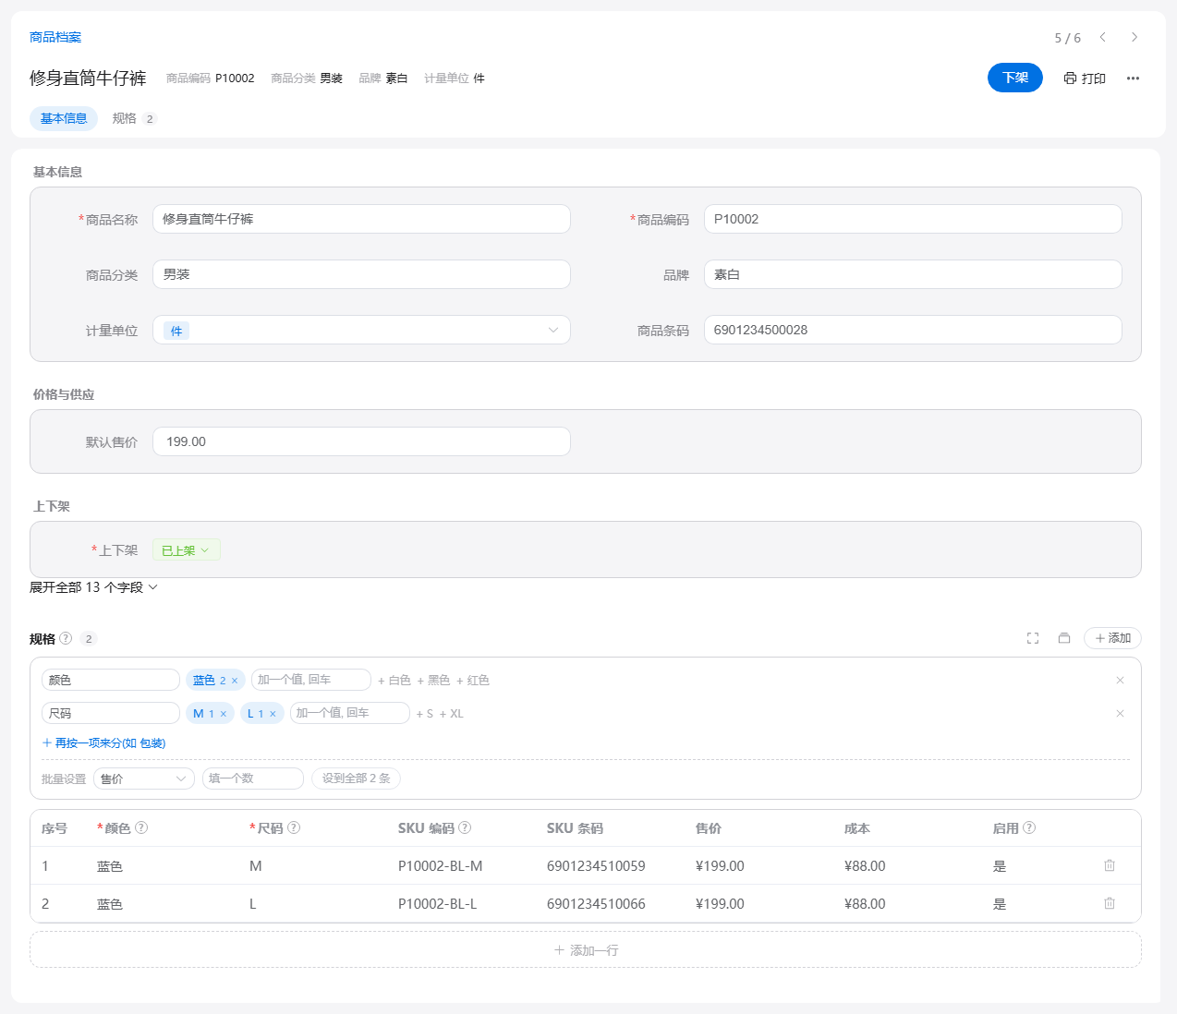Viewport: 1177px width, 1014px height.
Task: Click the 填一个数 batch value field
Action: click(253, 779)
